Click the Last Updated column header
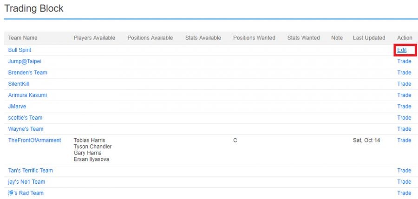This screenshot has height=199, width=418. [369, 38]
